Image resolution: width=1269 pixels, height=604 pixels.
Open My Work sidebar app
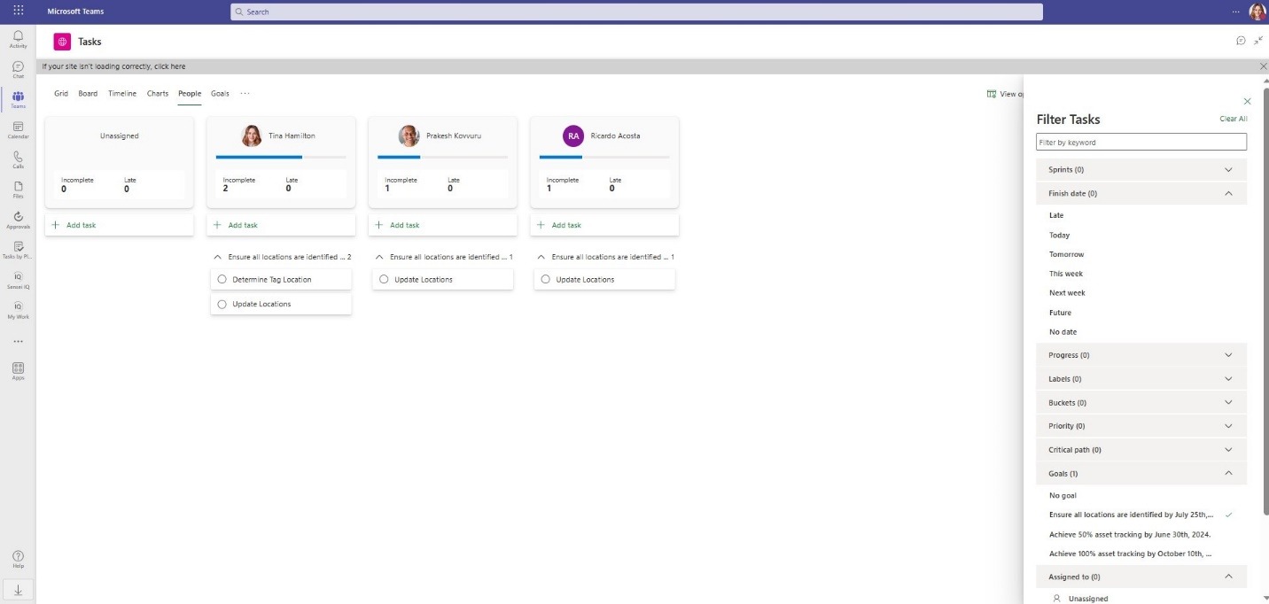coord(18,311)
